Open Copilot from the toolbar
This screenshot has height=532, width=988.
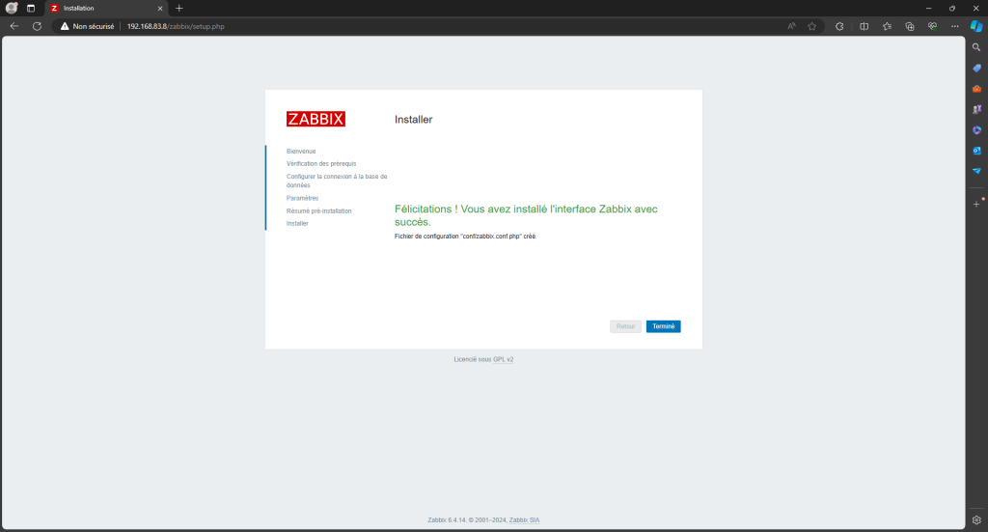coord(975,26)
